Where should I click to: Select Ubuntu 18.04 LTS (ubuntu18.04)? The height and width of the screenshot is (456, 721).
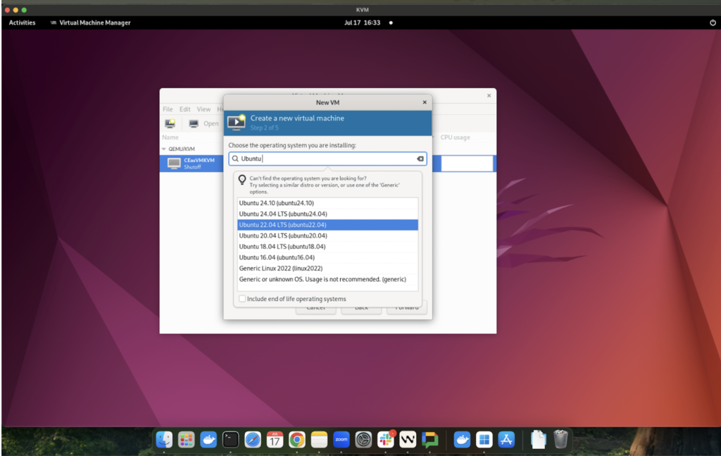click(x=327, y=247)
